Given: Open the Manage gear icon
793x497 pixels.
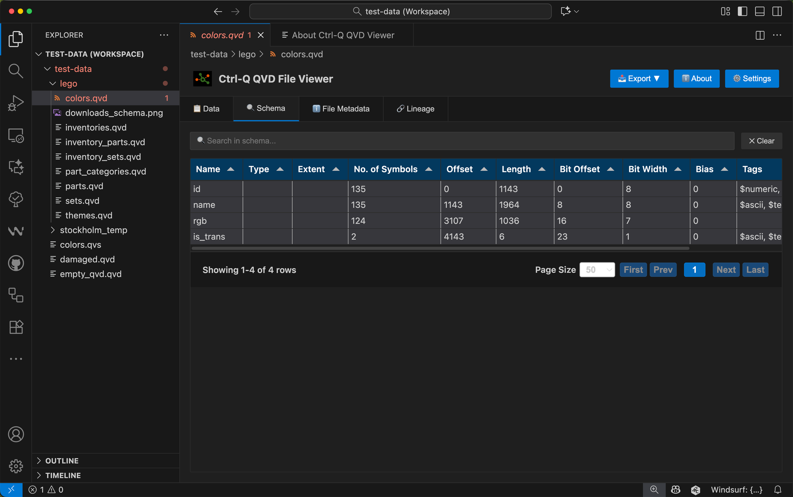Looking at the screenshot, I should tap(16, 466).
